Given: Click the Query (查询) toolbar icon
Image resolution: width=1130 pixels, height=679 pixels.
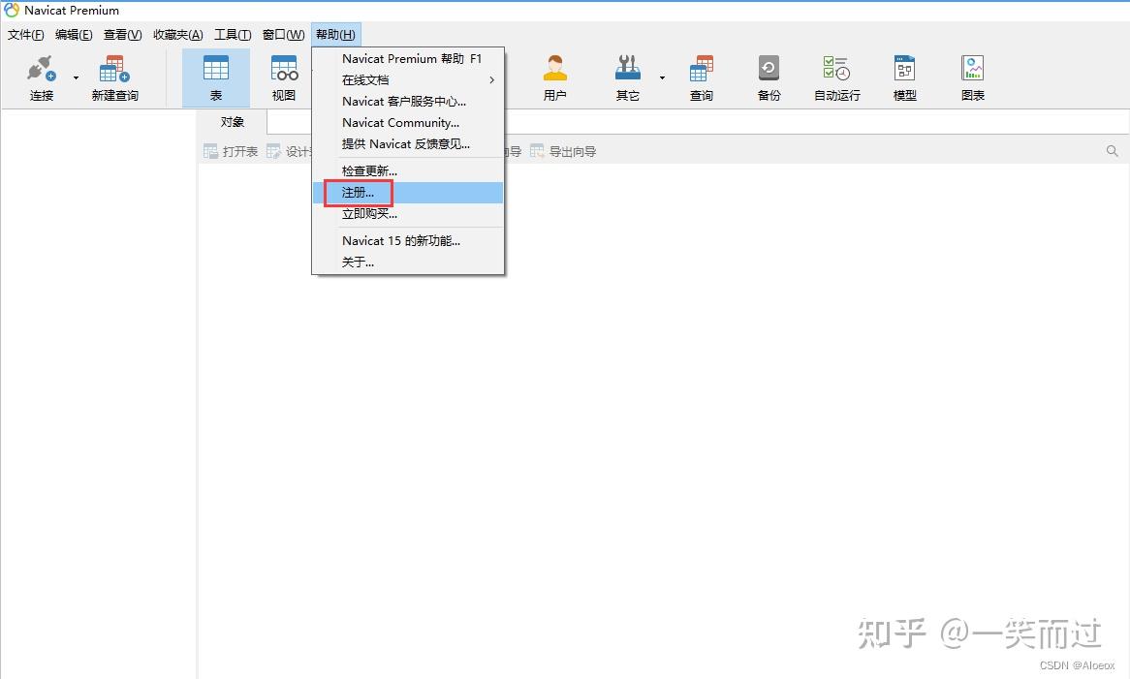Looking at the screenshot, I should coord(702,69).
